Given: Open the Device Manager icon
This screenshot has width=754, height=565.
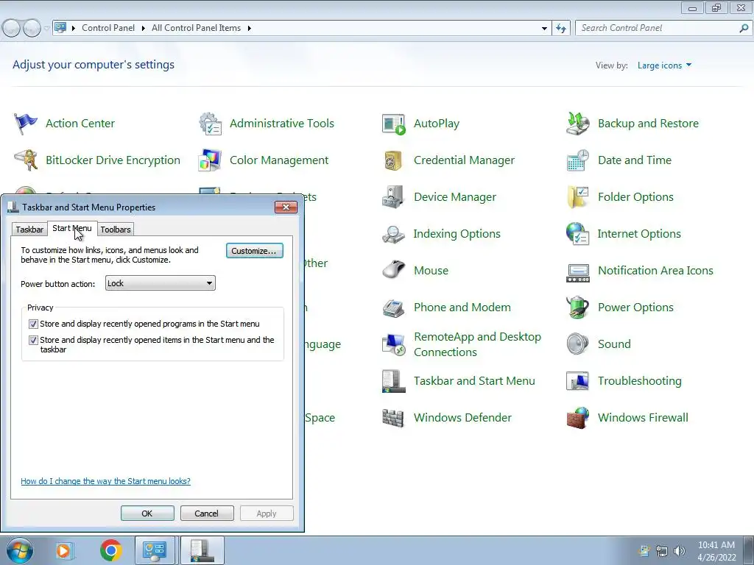Looking at the screenshot, I should tap(393, 197).
